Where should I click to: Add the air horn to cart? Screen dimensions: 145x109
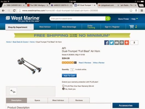point(69,75)
